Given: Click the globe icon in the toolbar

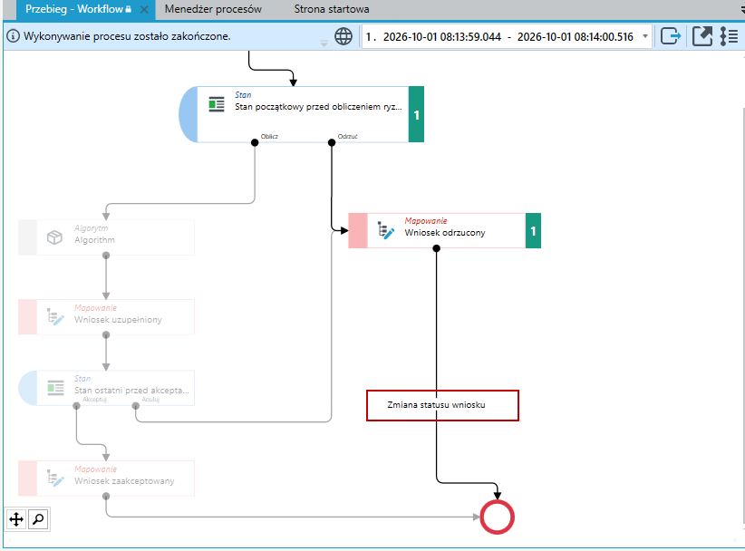Looking at the screenshot, I should [x=343, y=36].
